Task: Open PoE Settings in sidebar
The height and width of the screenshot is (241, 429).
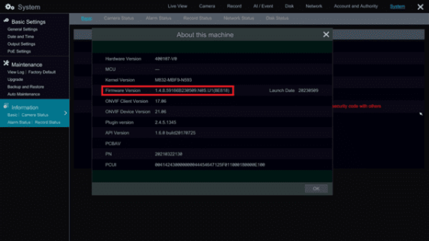Action: click(x=19, y=51)
